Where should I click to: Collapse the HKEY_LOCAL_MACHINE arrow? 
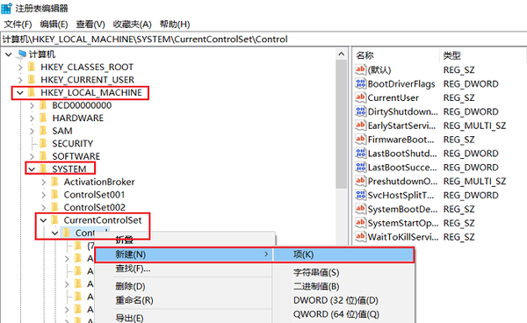[20, 93]
